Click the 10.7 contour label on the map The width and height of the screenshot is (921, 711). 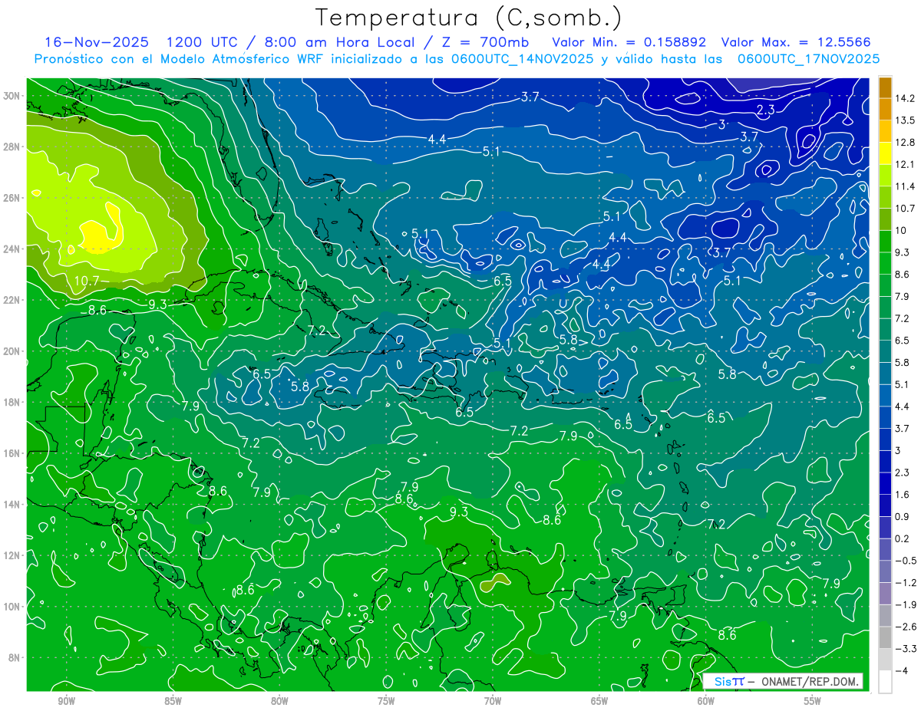coord(85,281)
